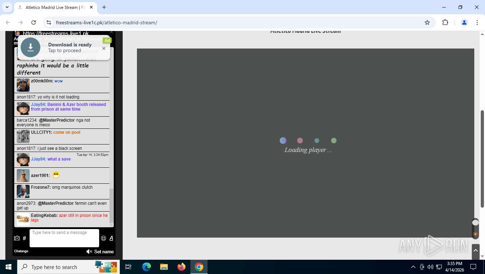Open Frozone7's avatar thumbnail
Viewport: 485px width, 274px height.
23,191
